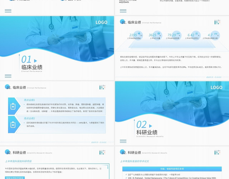The image size is (229, 179).
Task: Select the LOGO text on the 01 cover slide
Action: tap(101, 22)
